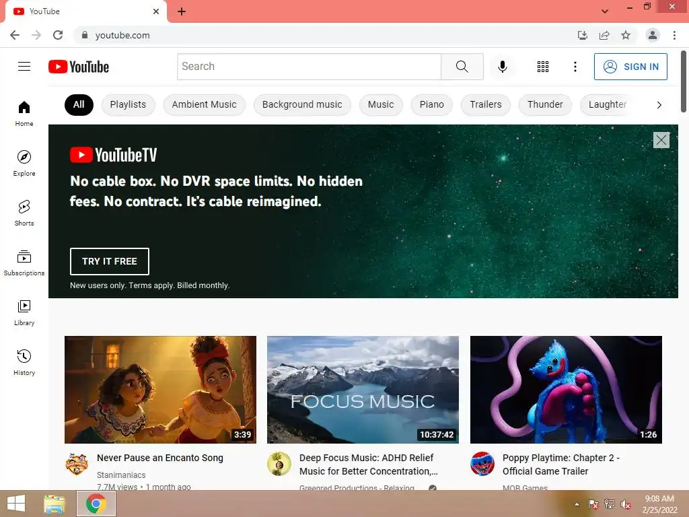Click TRY IT FREE button
This screenshot has width=689, height=517.
click(x=110, y=261)
